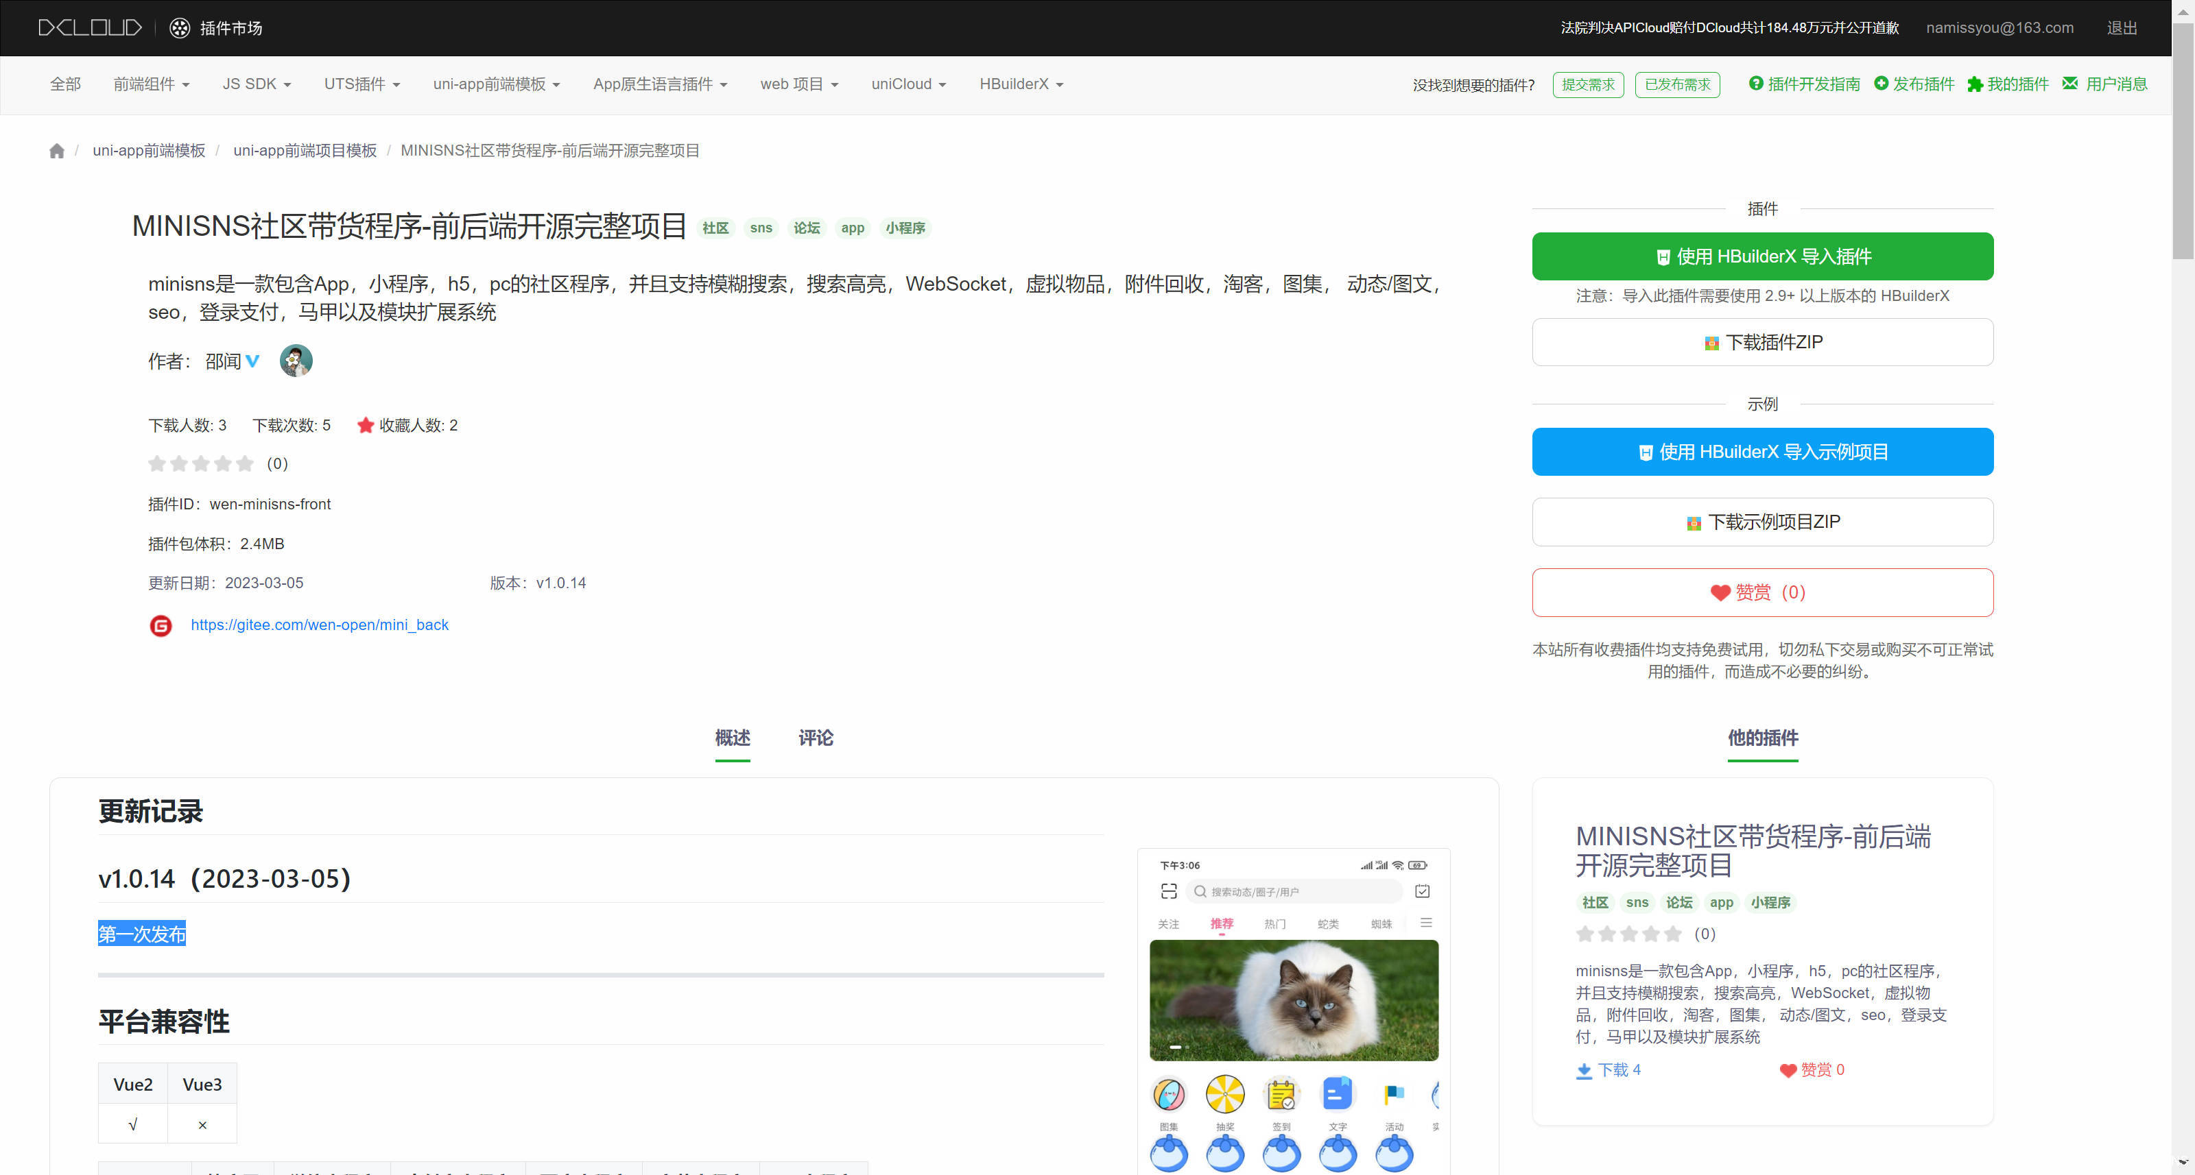Expand uniCloud dropdown menu
Viewport: 2195px width, 1175px height.
pos(908,84)
